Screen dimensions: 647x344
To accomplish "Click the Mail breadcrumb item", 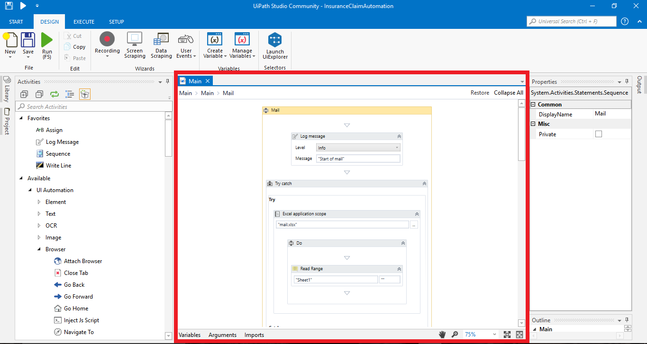I will click(228, 93).
